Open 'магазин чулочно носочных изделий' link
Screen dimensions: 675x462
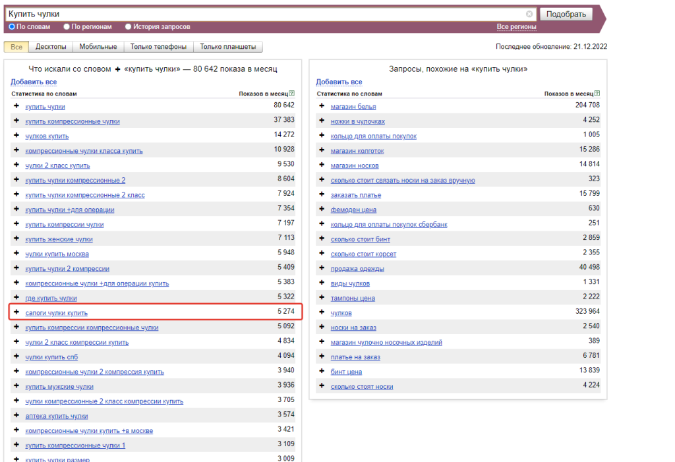pyautogui.click(x=386, y=342)
